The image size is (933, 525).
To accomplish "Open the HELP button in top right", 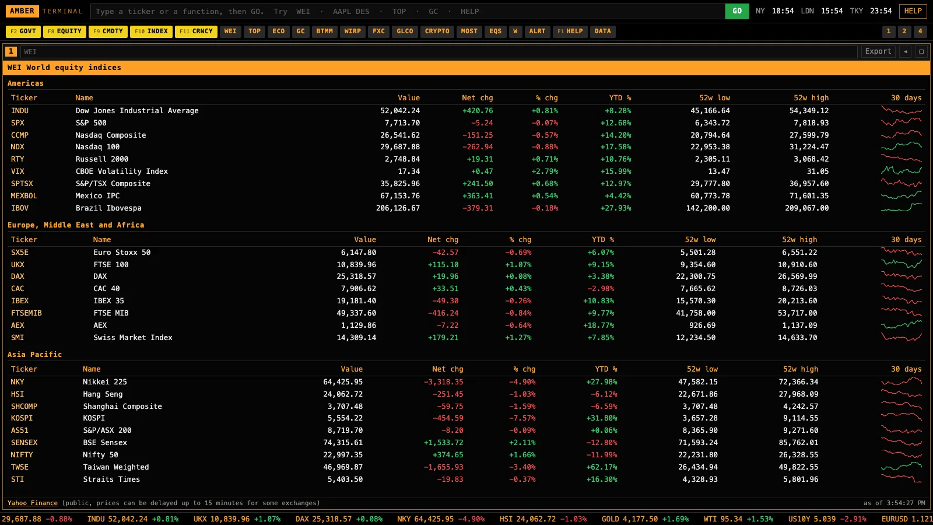I will click(913, 11).
